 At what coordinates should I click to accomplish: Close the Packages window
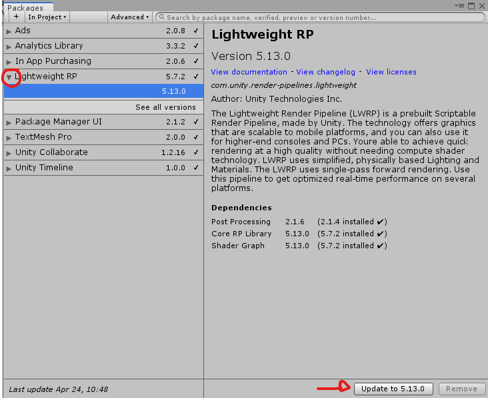(482, 5)
